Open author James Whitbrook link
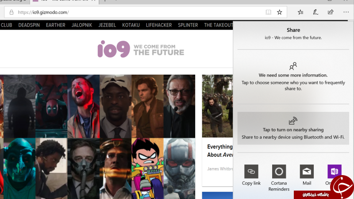This screenshot has height=199, width=354. [220, 169]
